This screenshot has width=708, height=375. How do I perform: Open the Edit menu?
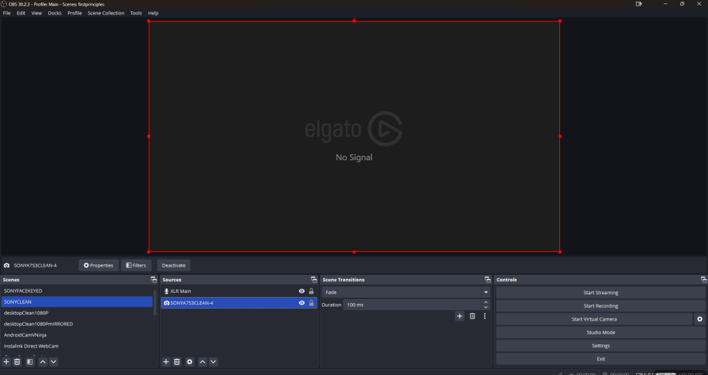click(x=21, y=13)
